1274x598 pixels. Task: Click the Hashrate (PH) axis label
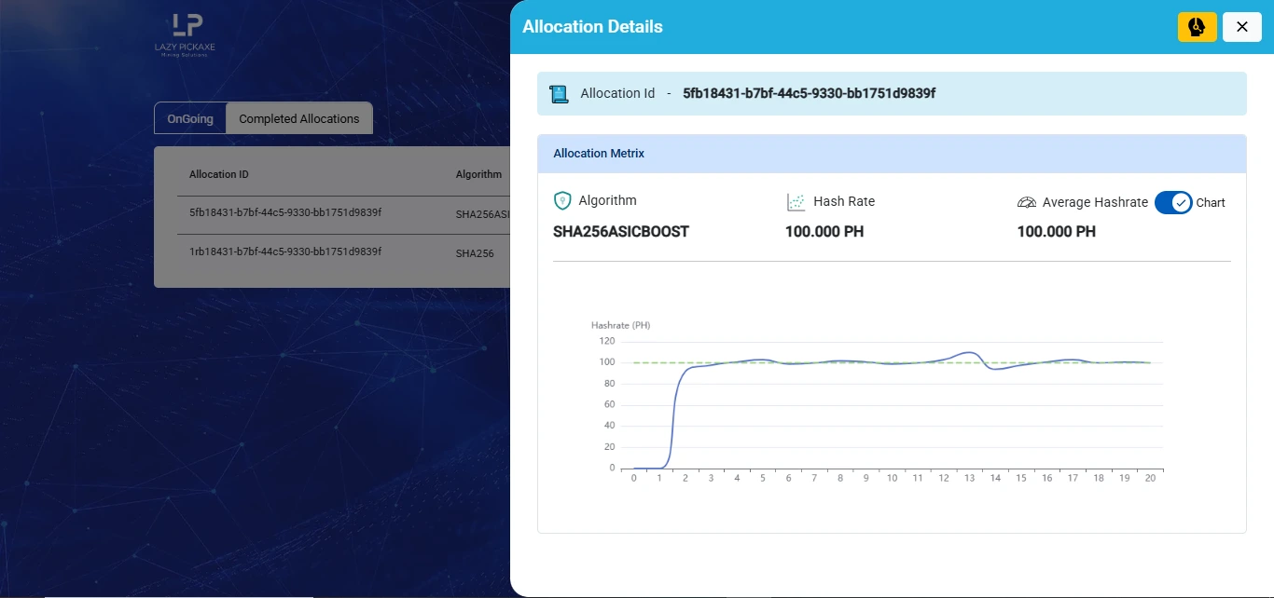pos(621,325)
